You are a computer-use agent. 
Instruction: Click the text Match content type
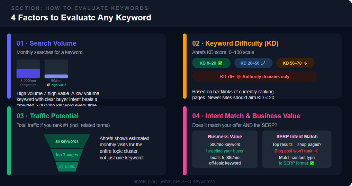click(297, 158)
